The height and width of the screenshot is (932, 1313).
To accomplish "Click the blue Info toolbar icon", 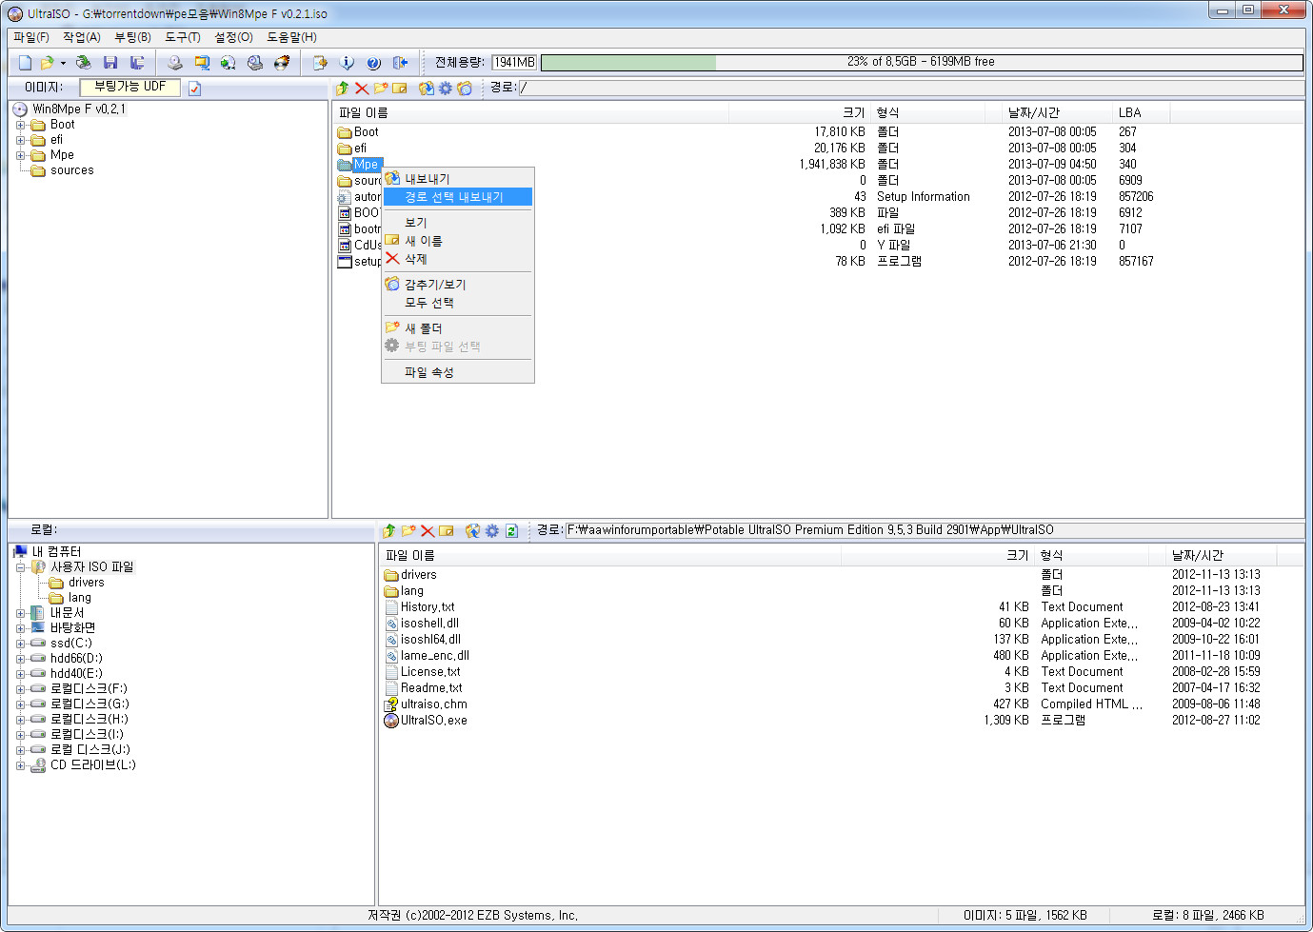I will point(348,63).
